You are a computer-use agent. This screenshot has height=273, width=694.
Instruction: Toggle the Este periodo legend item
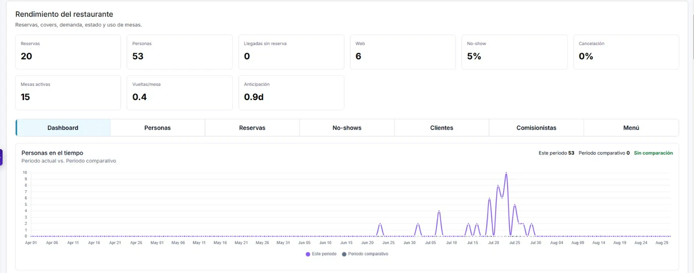[x=321, y=254]
